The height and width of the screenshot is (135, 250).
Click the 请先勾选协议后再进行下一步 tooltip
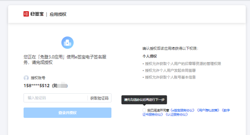[144, 100]
